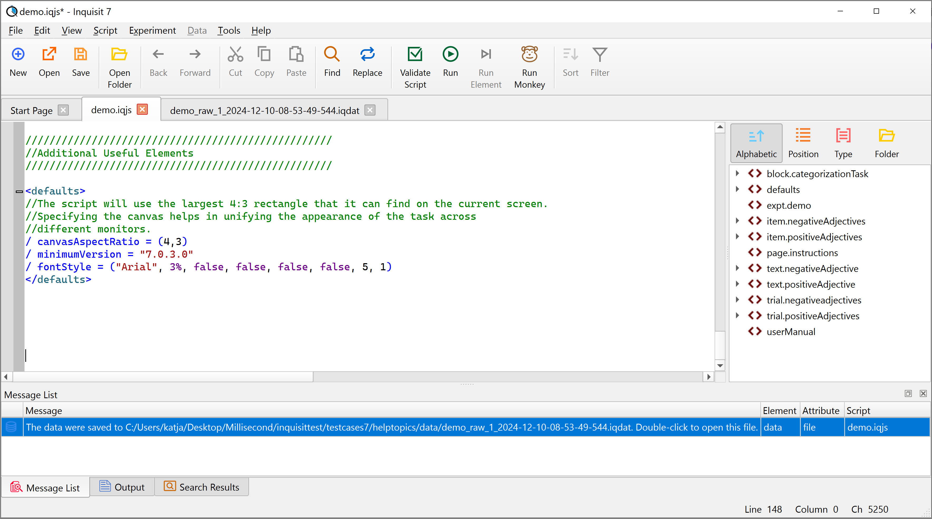The image size is (932, 519).
Task: Validate Script using checkmark icon
Action: coord(415,67)
